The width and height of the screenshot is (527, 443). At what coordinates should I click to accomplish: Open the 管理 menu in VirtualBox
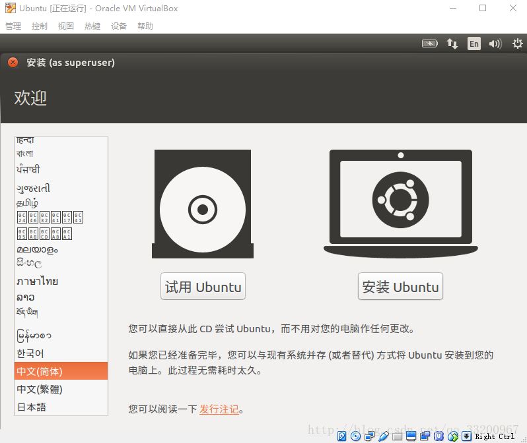tap(13, 26)
